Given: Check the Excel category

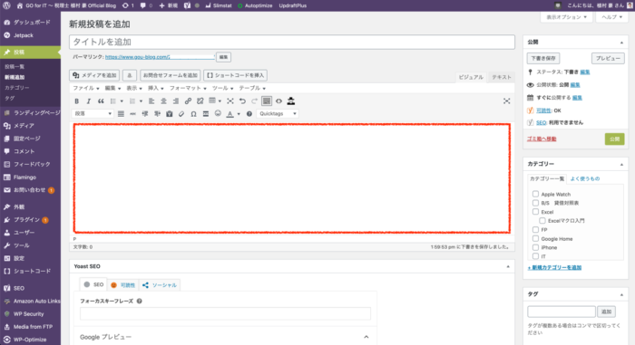Looking at the screenshot, I should [x=535, y=212].
